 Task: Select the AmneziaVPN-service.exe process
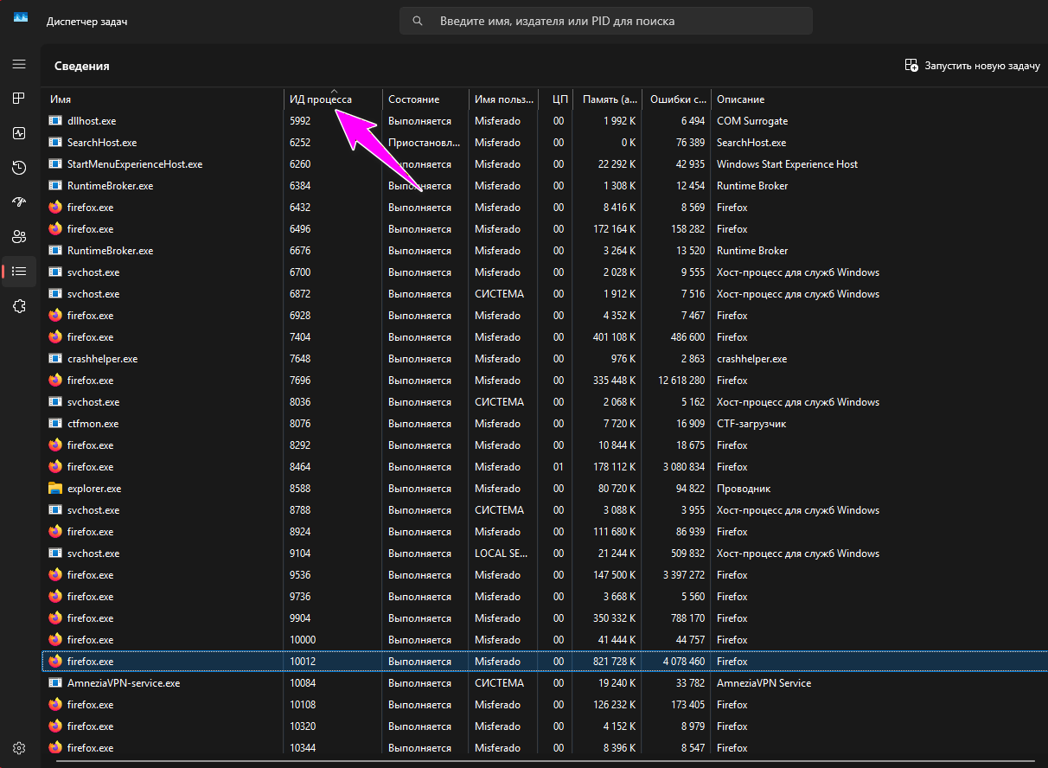123,683
